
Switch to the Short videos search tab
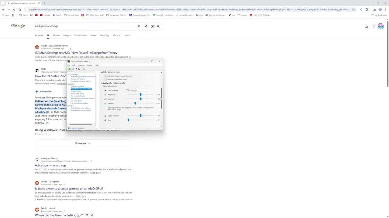pos(81,35)
